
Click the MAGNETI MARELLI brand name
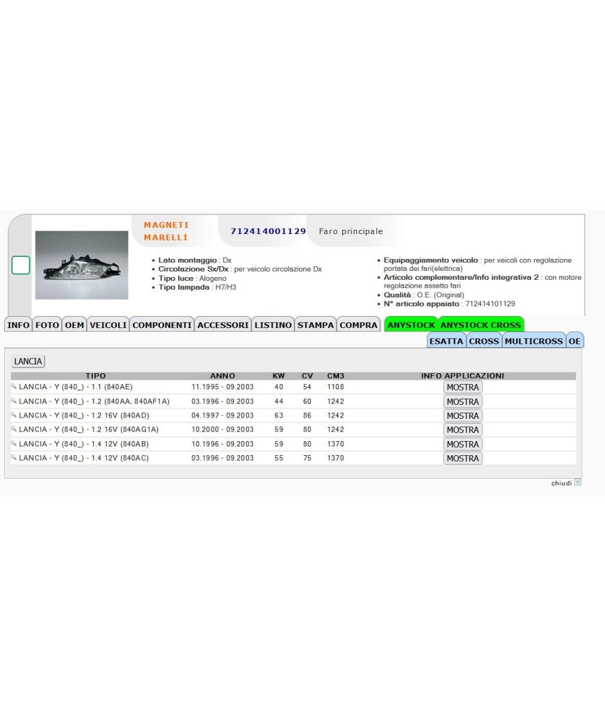(166, 231)
